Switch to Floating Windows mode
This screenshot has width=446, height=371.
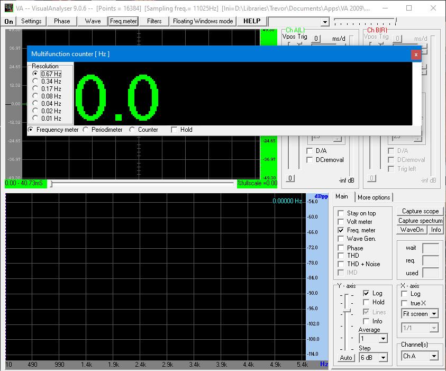pyautogui.click(x=203, y=21)
